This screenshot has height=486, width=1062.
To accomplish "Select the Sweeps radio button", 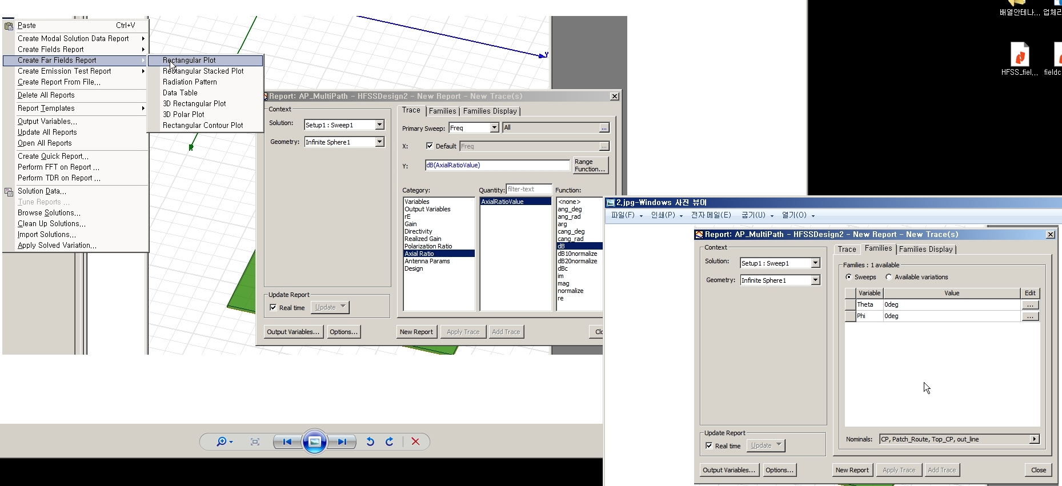I will 849,277.
